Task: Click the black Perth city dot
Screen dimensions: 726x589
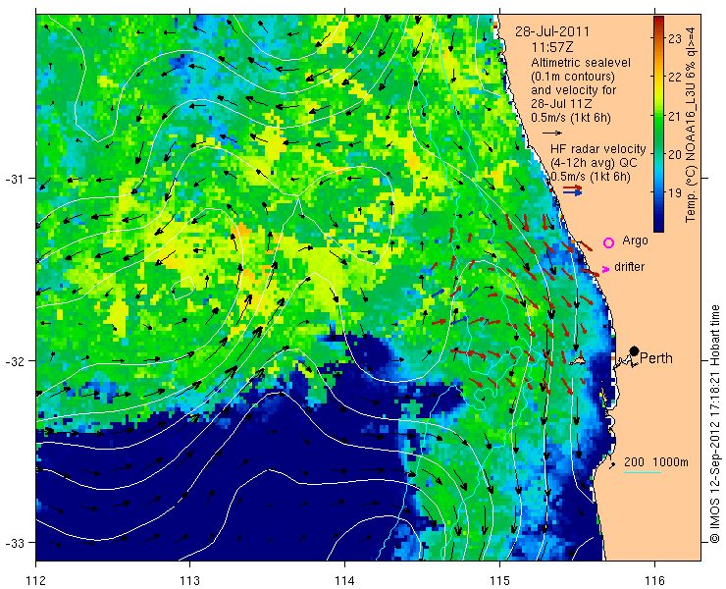Action: pos(635,350)
